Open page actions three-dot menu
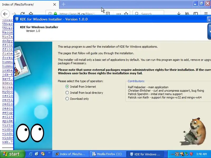 118,14
